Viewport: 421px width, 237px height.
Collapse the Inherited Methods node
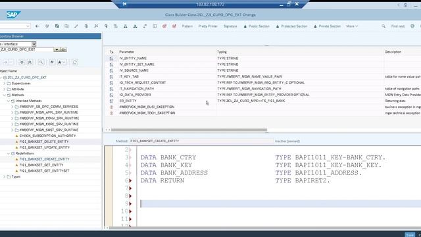[x=9, y=101]
